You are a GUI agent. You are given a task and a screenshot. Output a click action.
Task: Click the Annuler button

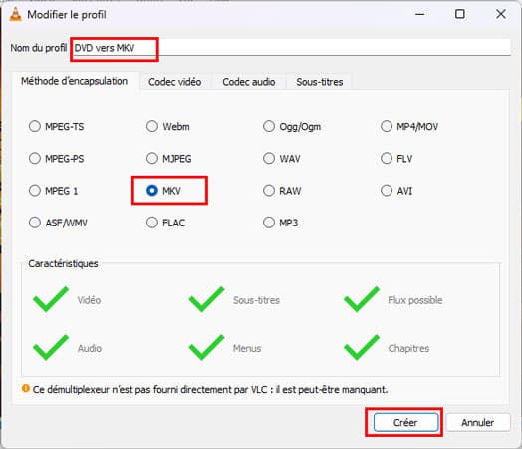[478, 423]
